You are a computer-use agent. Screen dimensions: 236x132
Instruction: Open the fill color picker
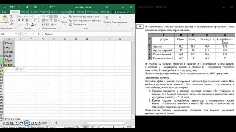point(27,24)
